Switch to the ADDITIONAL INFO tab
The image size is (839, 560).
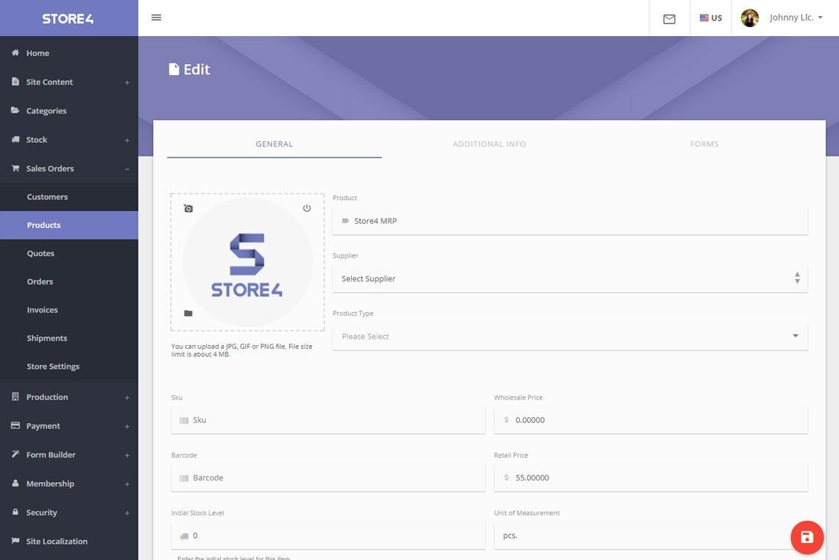[x=489, y=144]
